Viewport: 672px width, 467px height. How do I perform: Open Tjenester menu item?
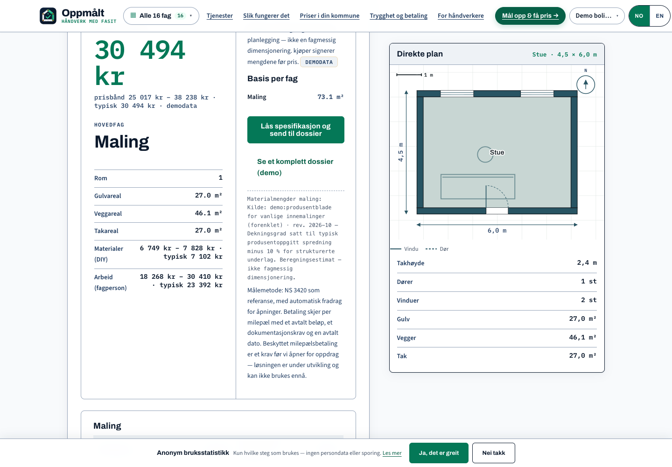220,16
